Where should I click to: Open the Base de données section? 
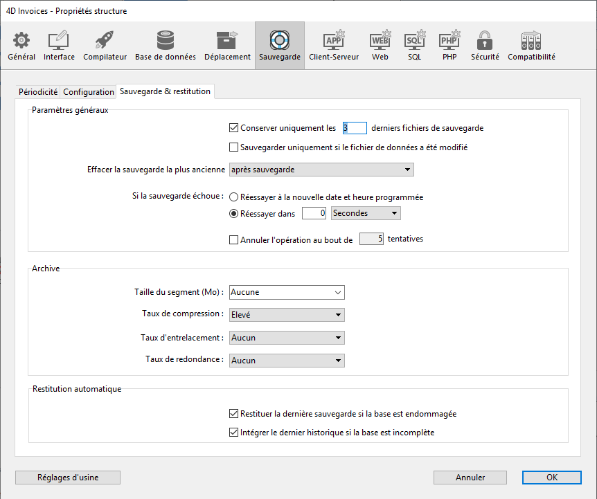click(165, 41)
